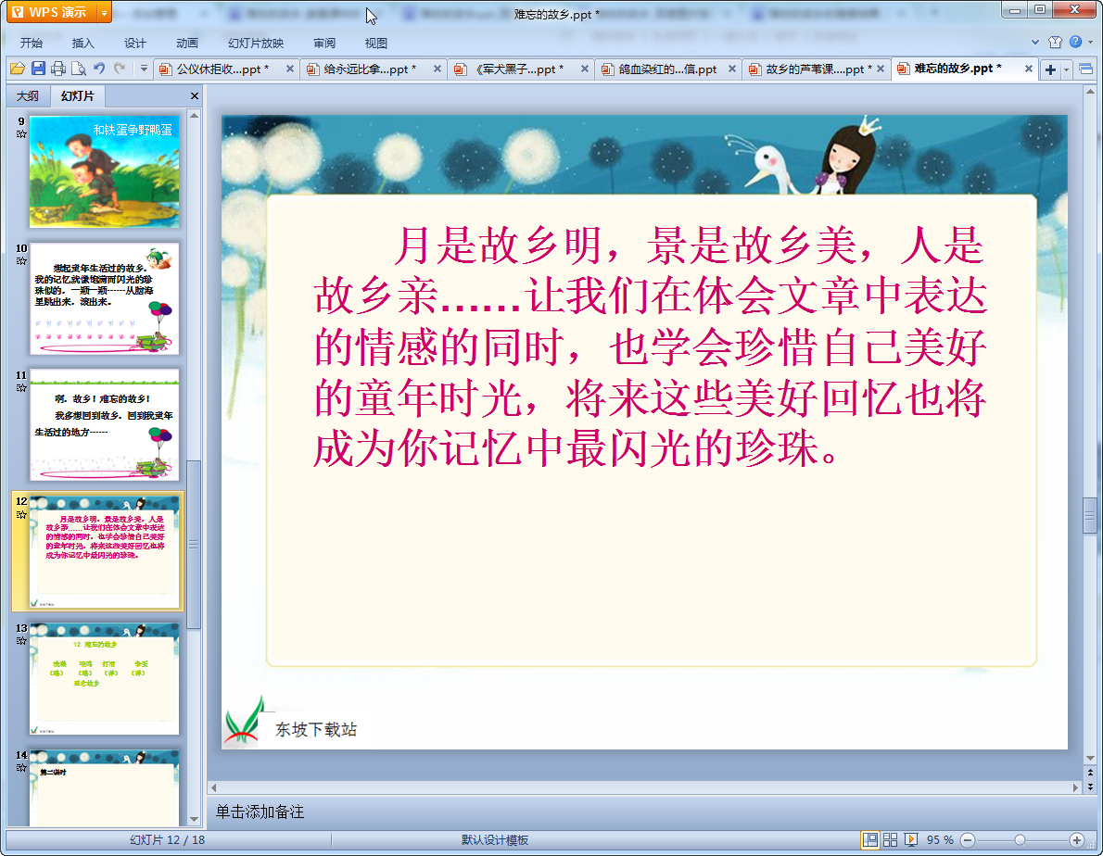
Task: Click the blue Help question mark icon
Action: [1075, 43]
